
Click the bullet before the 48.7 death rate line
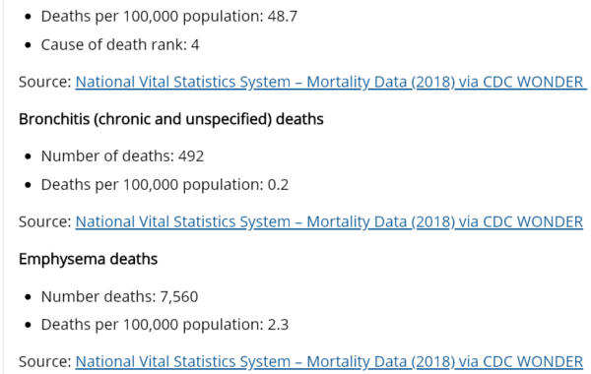click(x=28, y=17)
